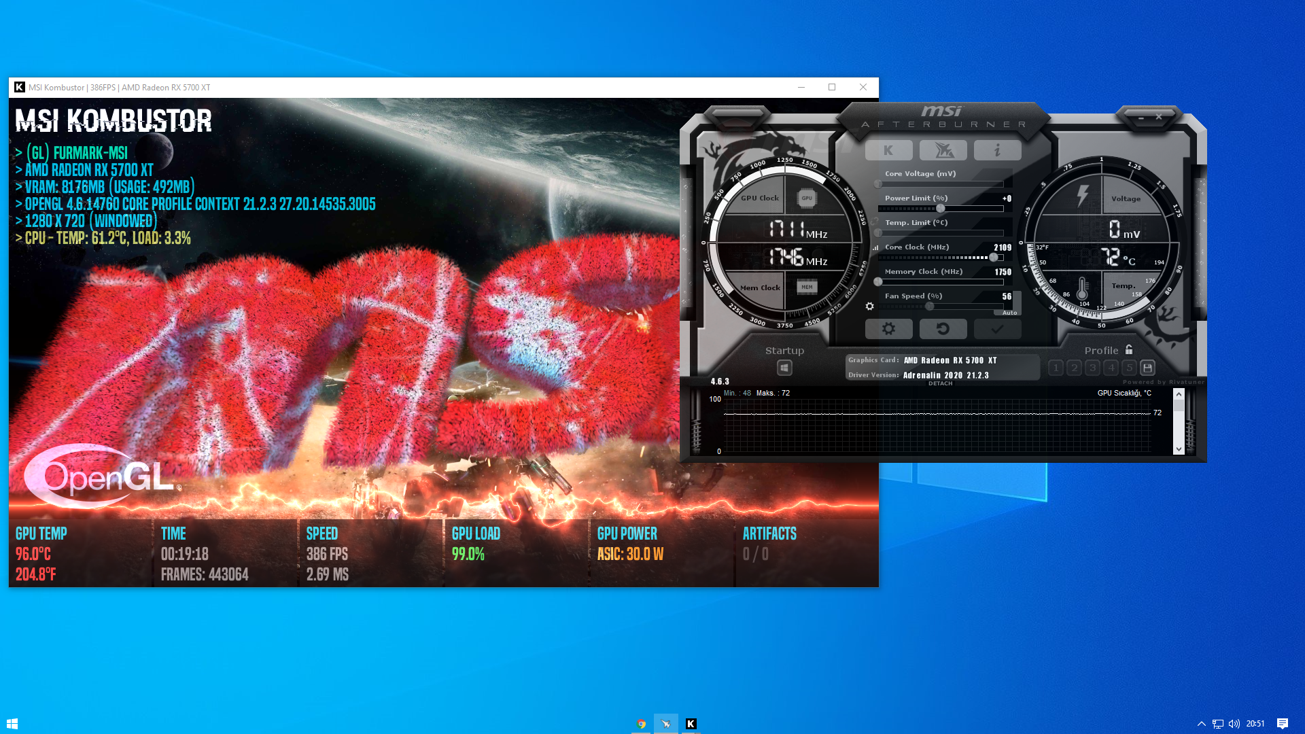Toggle the Startup Windows icon button

click(x=784, y=368)
